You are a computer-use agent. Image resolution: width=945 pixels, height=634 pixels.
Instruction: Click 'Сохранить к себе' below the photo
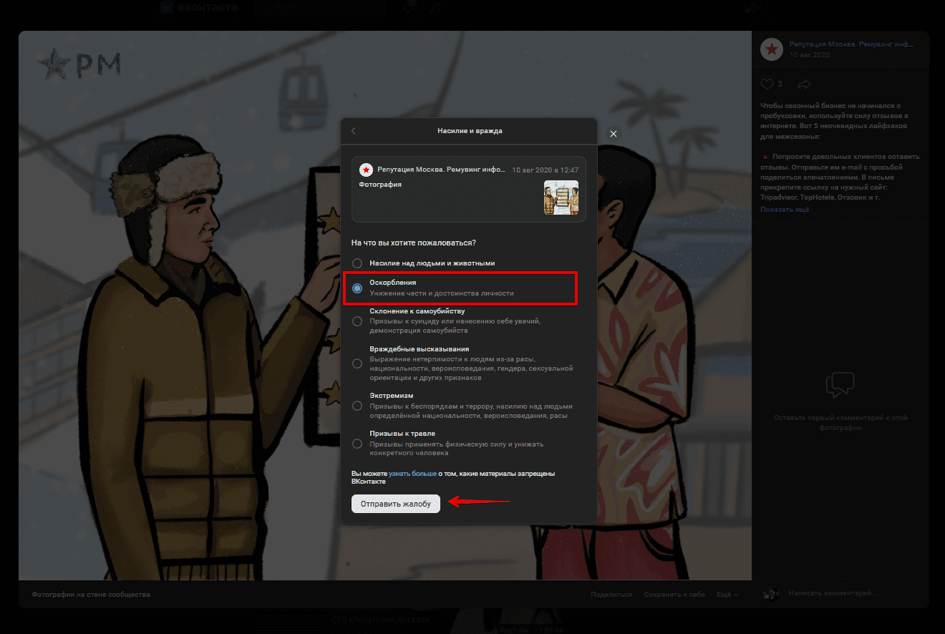[x=674, y=595]
